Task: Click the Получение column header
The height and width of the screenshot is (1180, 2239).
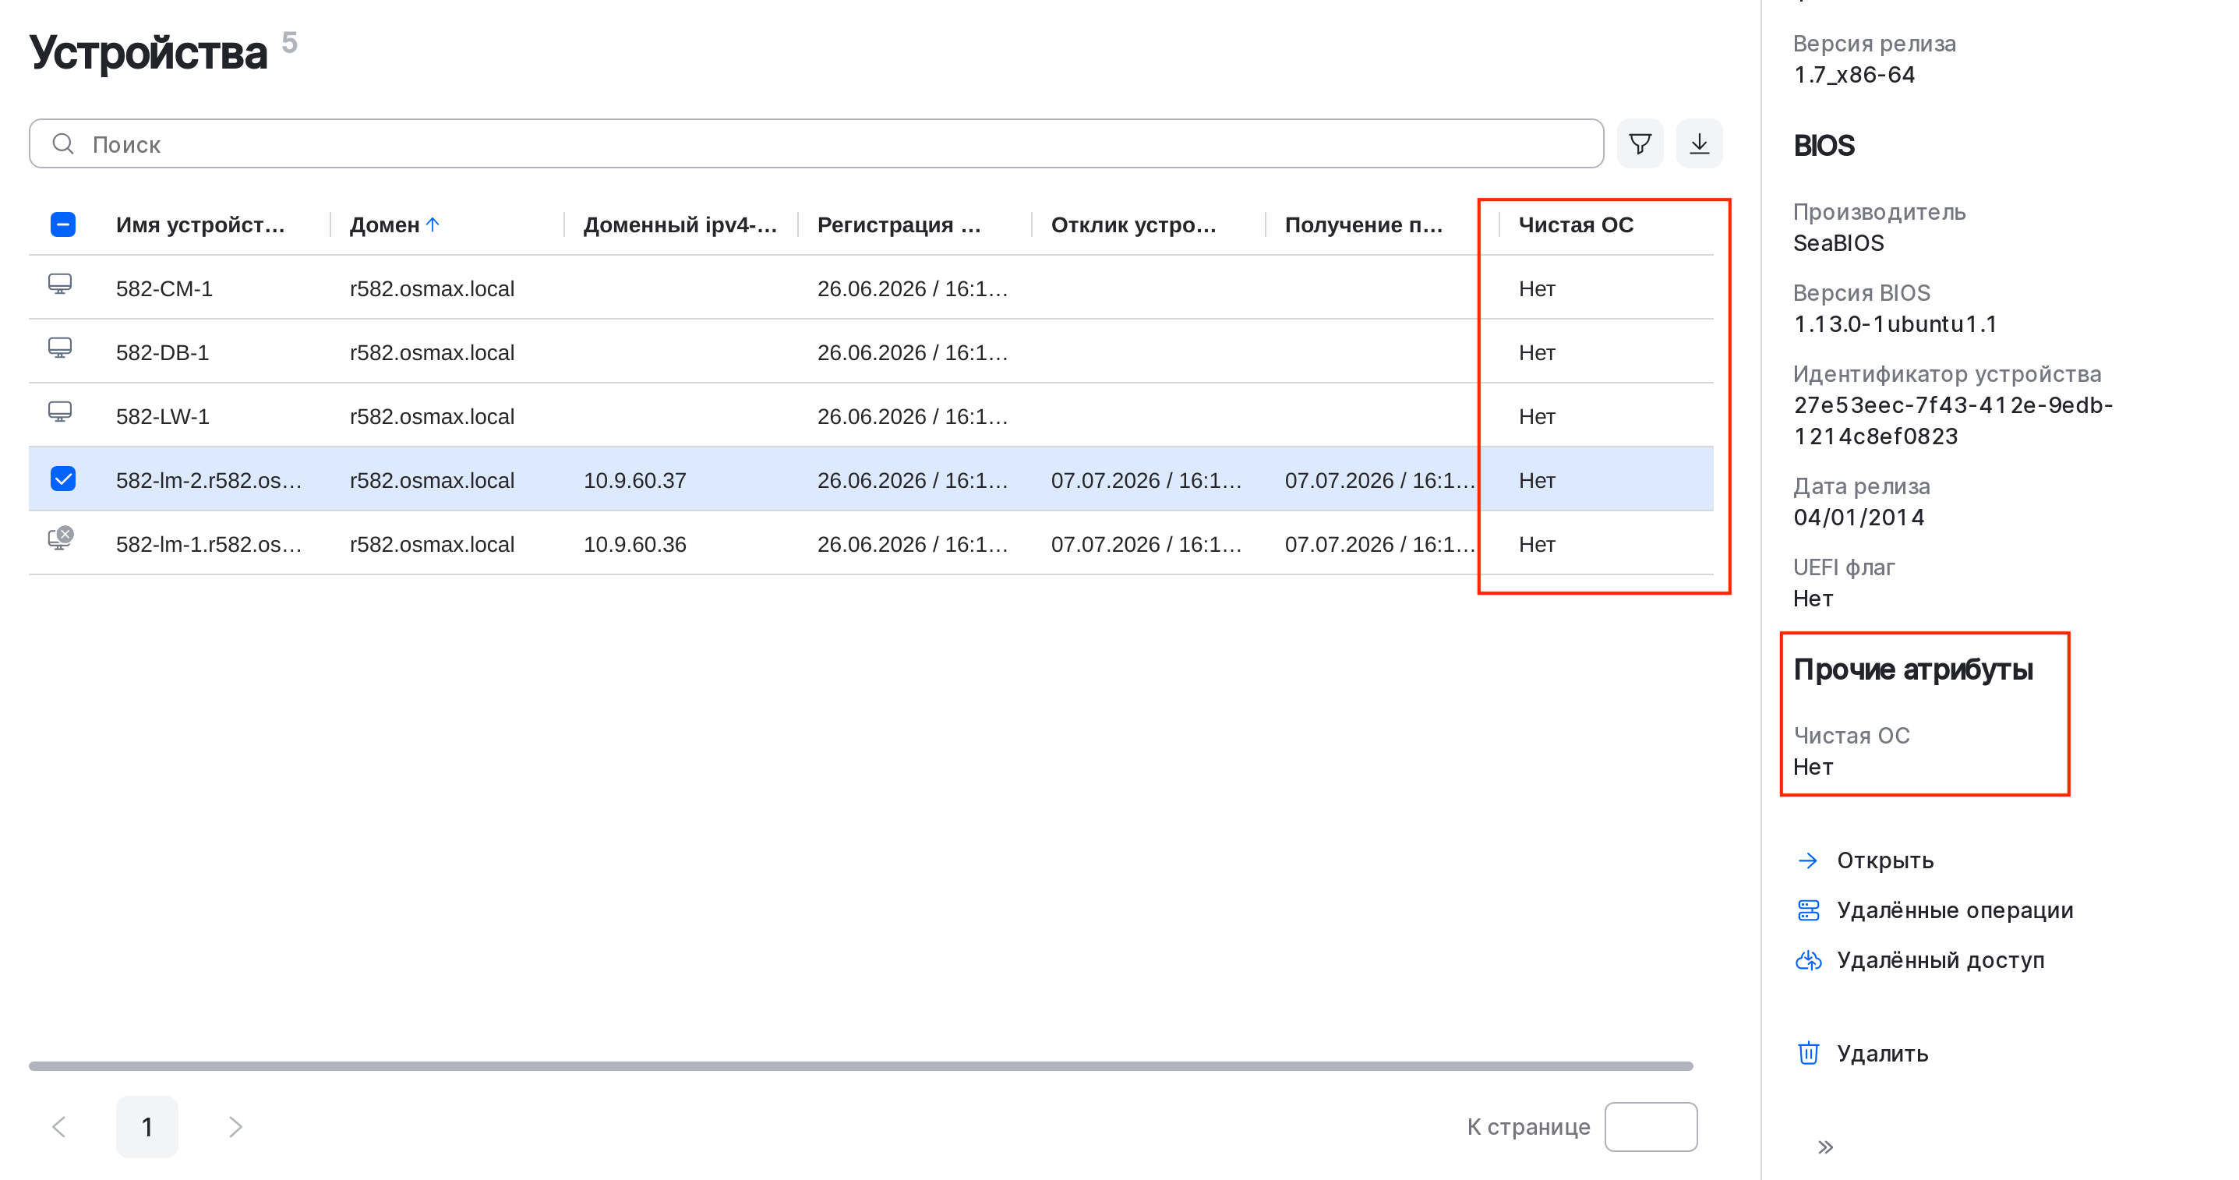Action: pyautogui.click(x=1364, y=224)
